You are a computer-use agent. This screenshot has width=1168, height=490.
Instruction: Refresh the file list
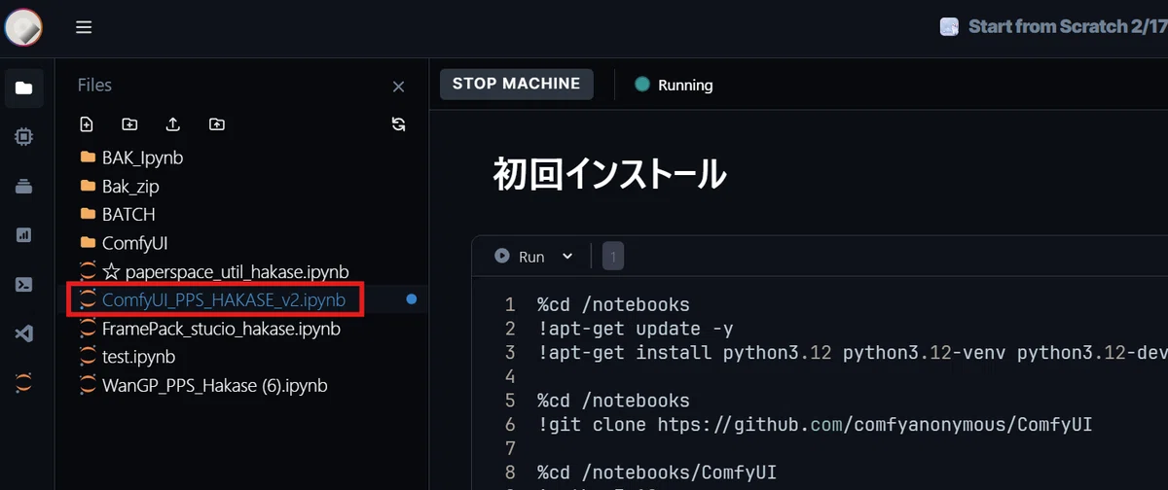point(398,124)
